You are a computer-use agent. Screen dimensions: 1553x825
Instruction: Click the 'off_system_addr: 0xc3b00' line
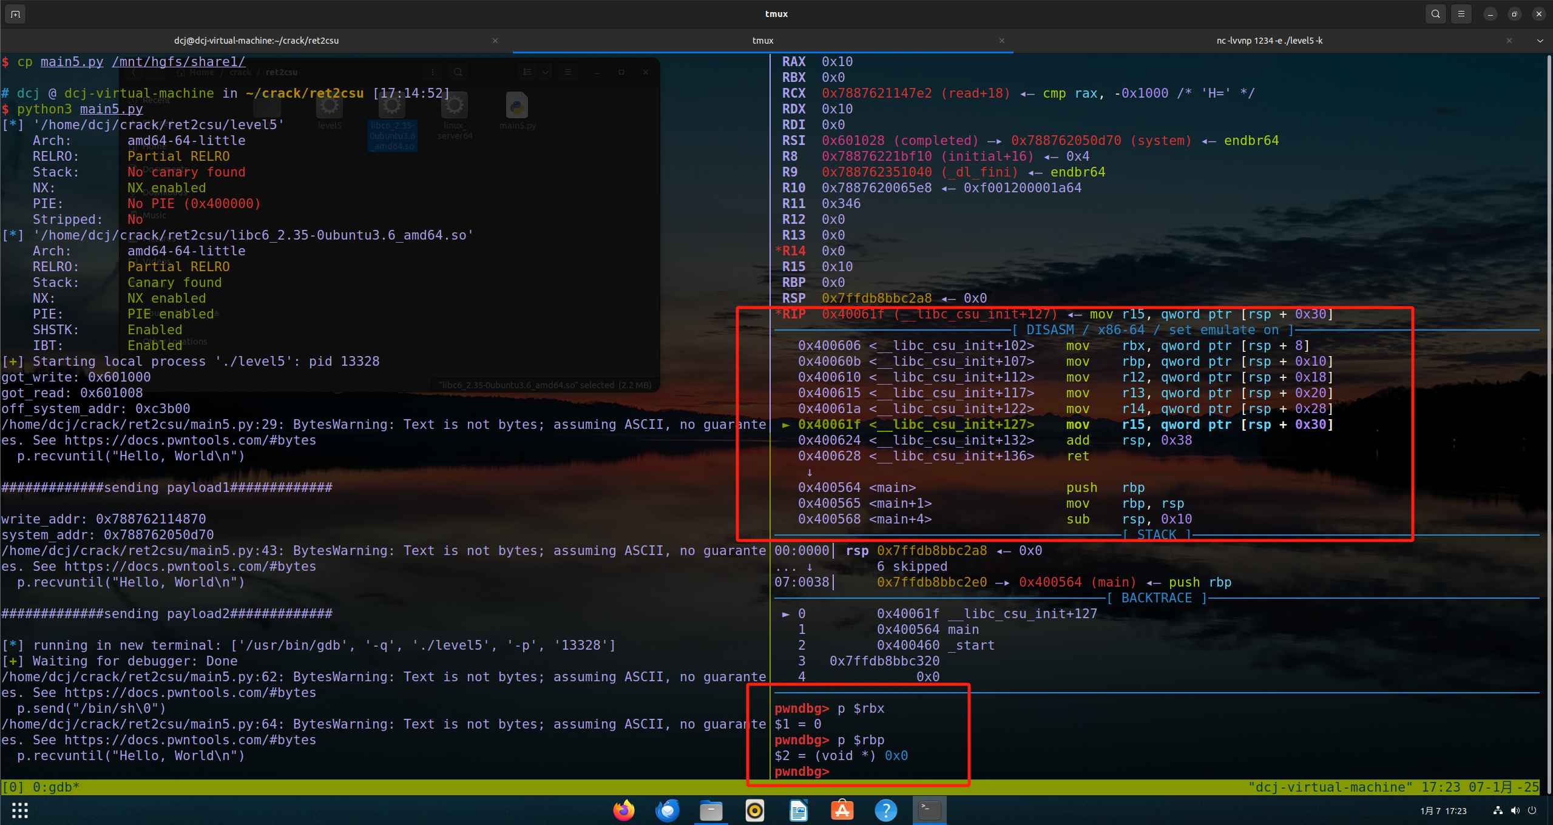point(96,409)
